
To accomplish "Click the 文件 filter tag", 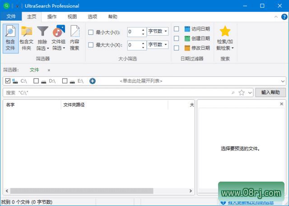I will pyautogui.click(x=34, y=70).
